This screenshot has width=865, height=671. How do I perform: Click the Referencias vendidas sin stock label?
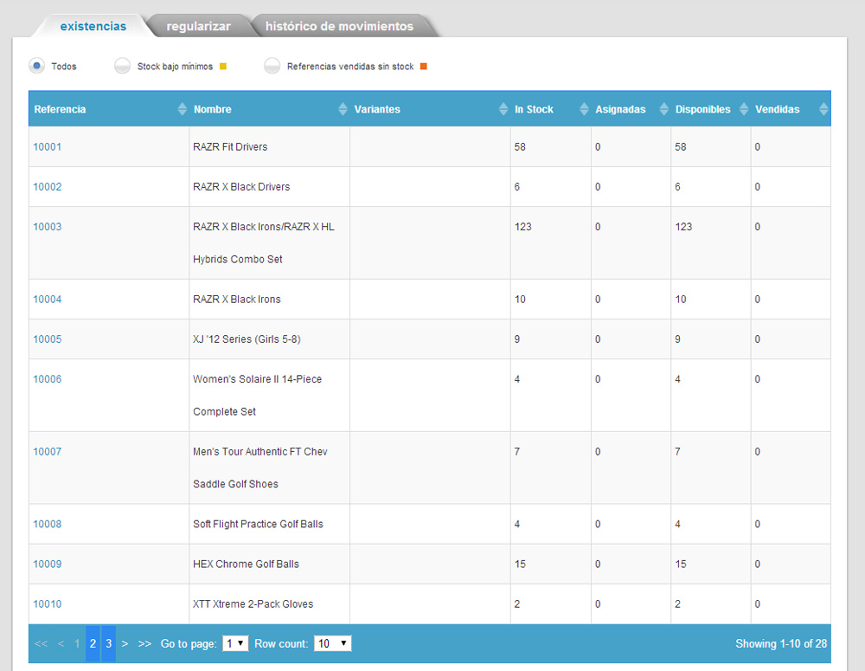pyautogui.click(x=350, y=67)
